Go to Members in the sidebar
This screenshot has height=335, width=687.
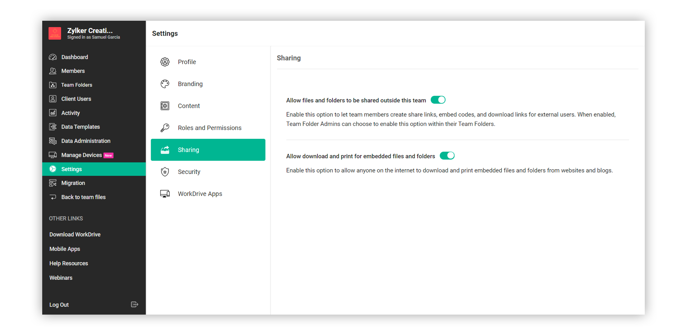(73, 71)
